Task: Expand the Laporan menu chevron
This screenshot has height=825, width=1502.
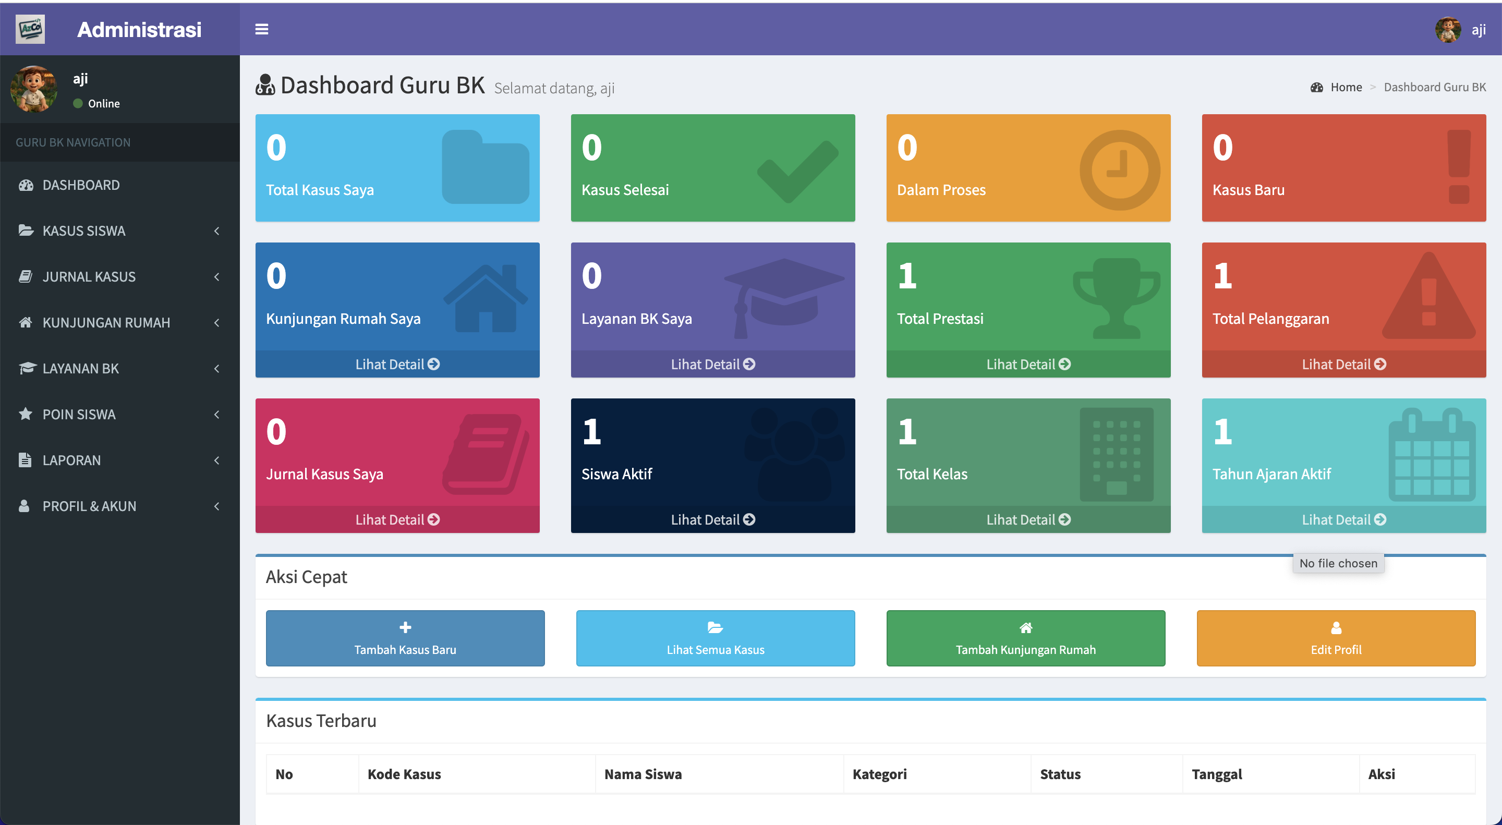Action: click(x=216, y=460)
